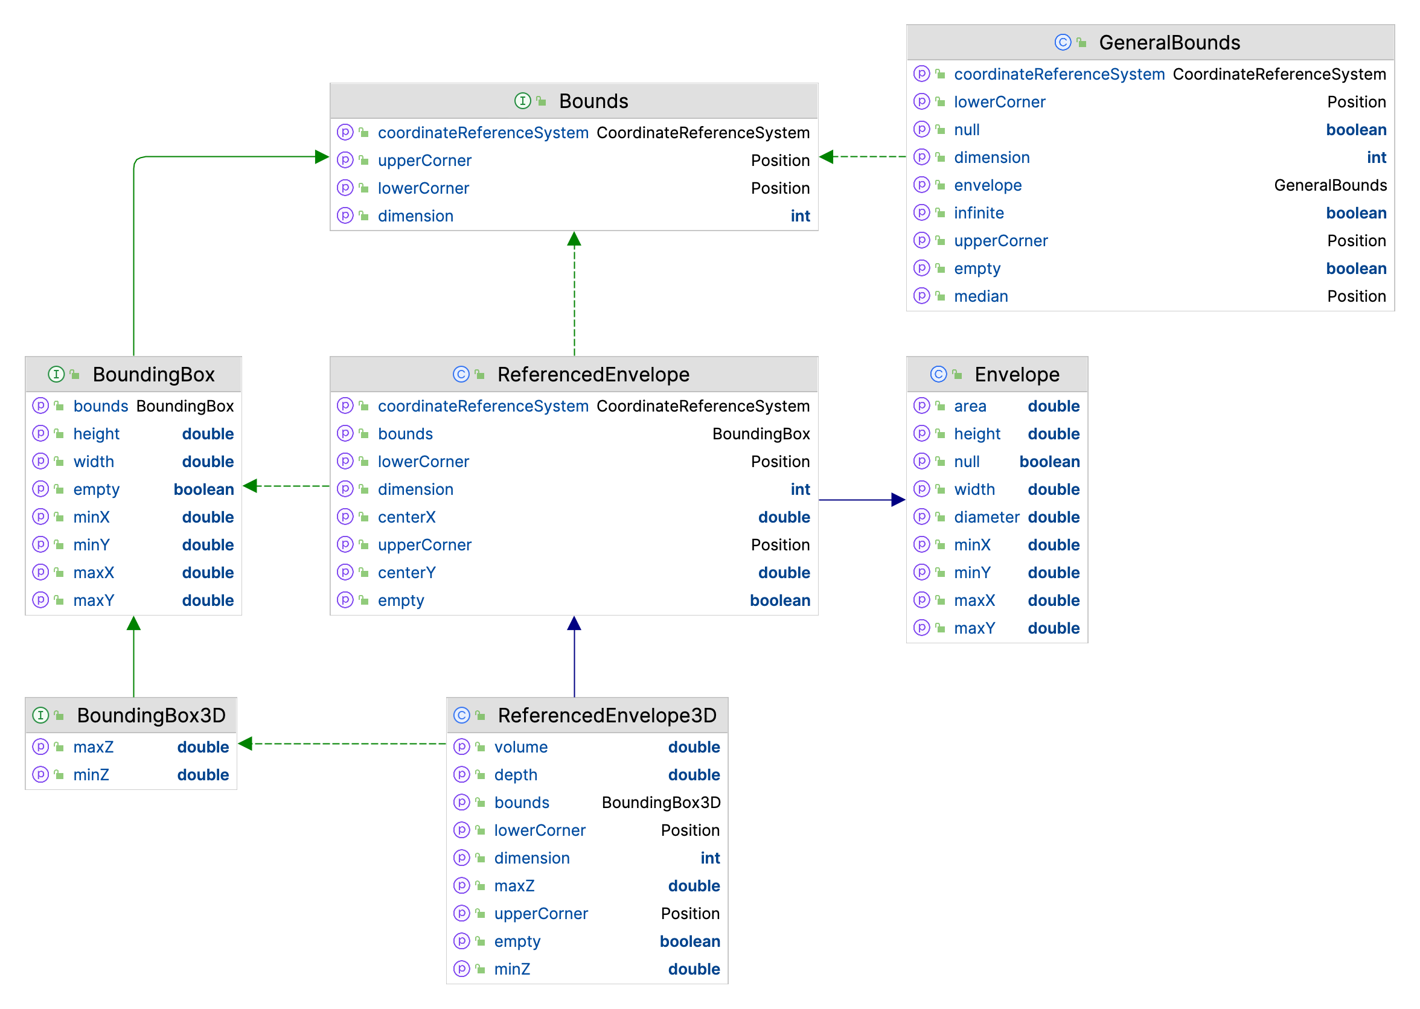Click property icon of median in GeneralBounds
Viewport: 1420px width, 1009px height.
921,296
